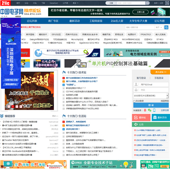
Task: Click 立即入驻 button on top banner
Action: click(140, 12)
